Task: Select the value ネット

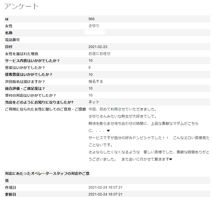Action: tap(94, 102)
